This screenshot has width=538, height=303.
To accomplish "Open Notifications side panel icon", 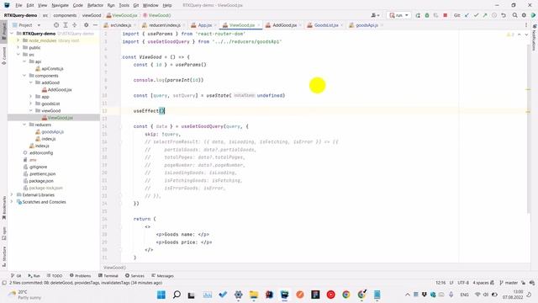I will (x=535, y=36).
